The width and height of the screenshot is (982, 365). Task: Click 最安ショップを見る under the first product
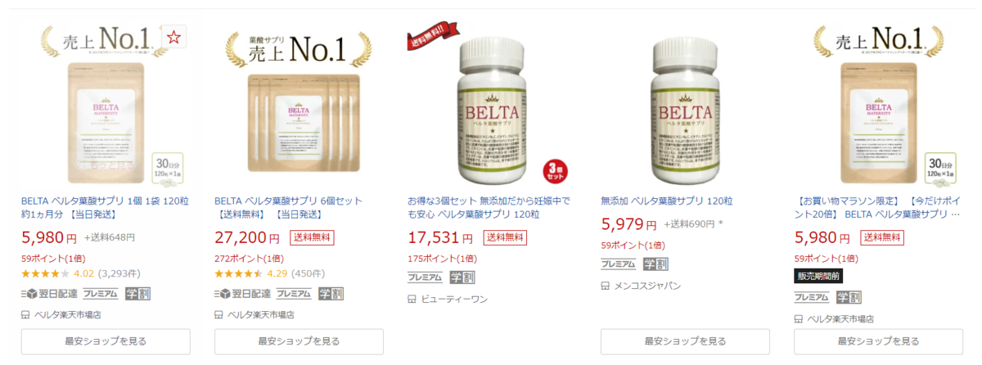[x=106, y=341]
